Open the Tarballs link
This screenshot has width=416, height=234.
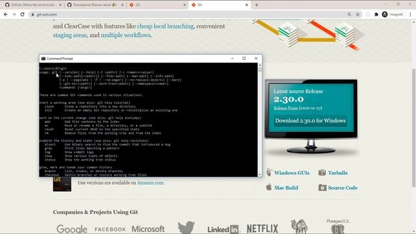click(337, 173)
